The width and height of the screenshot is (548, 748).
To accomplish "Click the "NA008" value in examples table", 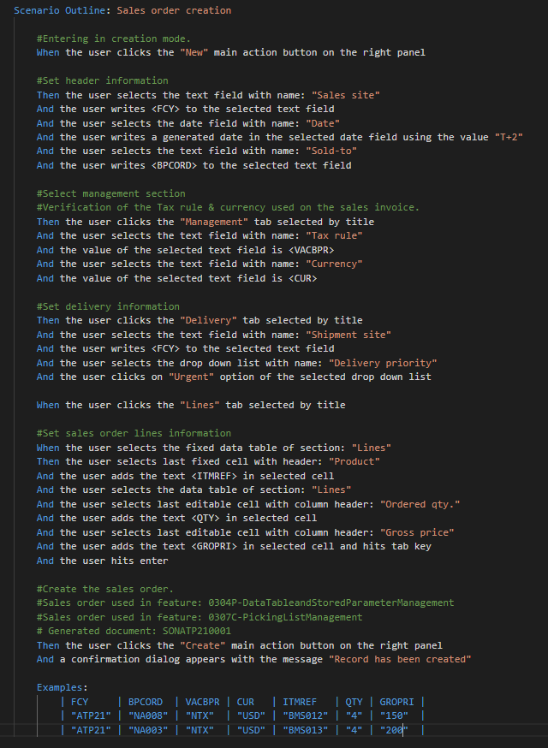I will pos(146,715).
